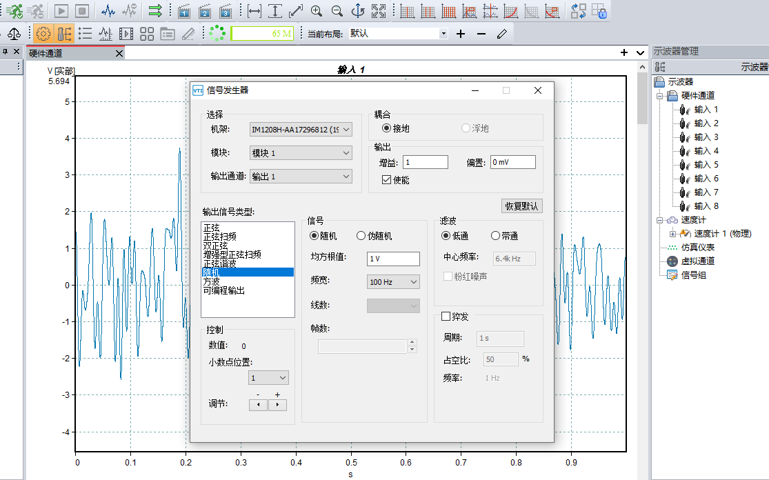The width and height of the screenshot is (769, 480).
Task: Select 输入 3 in oscilloscope tree
Action: coord(706,137)
